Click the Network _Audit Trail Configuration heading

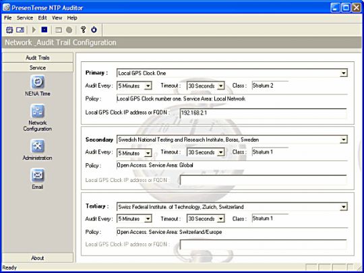[61, 42]
